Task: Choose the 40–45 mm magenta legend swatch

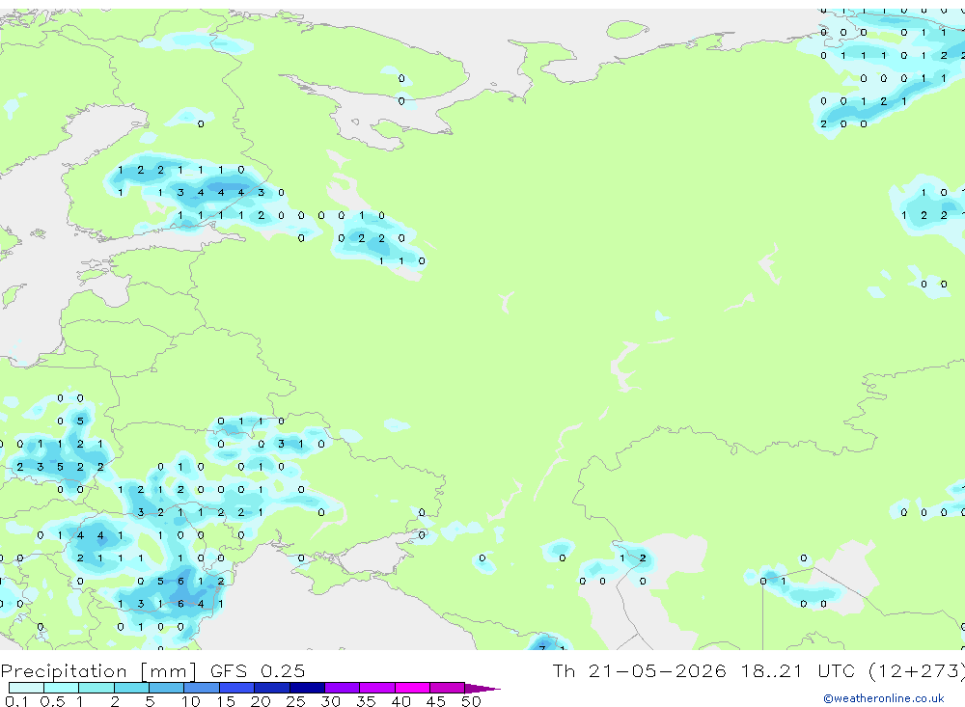Action: coord(412,688)
